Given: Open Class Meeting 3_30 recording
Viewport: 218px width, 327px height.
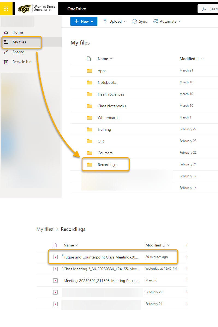Looking at the screenshot, I should click(x=101, y=269).
